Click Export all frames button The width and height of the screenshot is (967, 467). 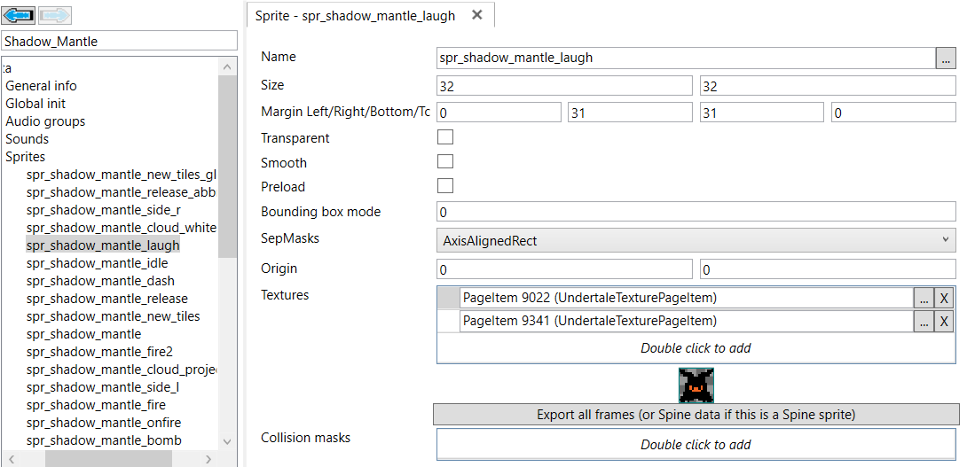click(696, 415)
